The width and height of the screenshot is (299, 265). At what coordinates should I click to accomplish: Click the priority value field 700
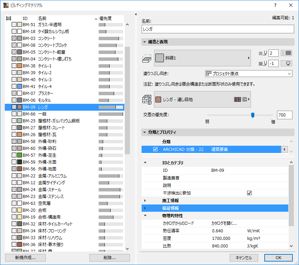[x=285, y=115]
